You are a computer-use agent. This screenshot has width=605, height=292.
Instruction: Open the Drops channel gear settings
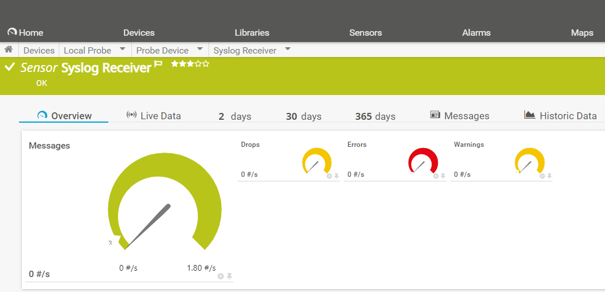click(x=330, y=176)
